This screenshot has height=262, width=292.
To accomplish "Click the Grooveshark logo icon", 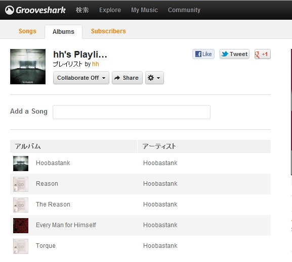I will click(x=10, y=10).
